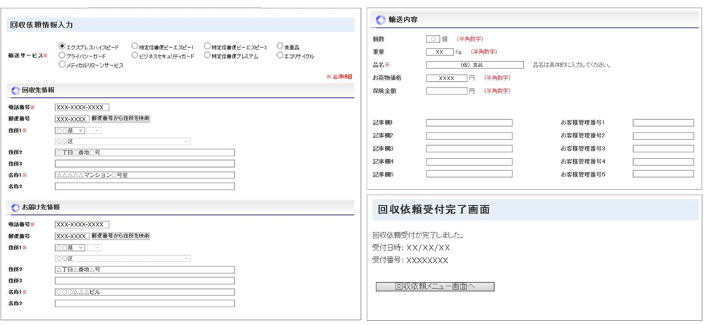Click the red ※ 必須項目 note
The width and height of the screenshot is (705, 325).
tap(340, 77)
